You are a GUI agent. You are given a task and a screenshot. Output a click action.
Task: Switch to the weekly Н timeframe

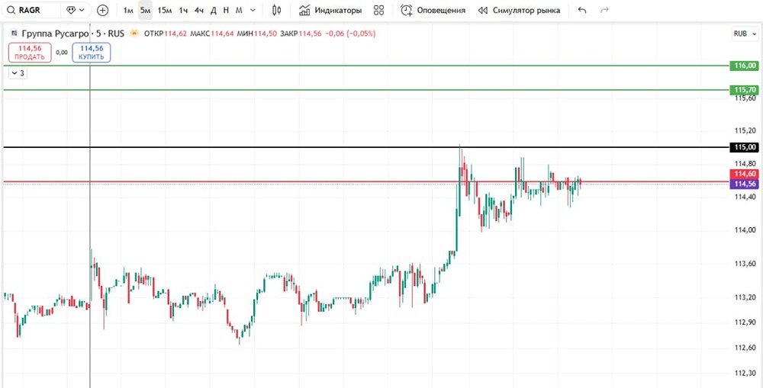click(x=226, y=10)
